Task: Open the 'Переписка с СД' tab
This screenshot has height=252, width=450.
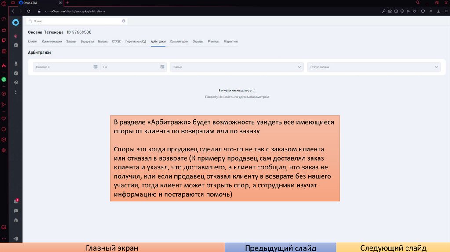Action: pos(136,41)
